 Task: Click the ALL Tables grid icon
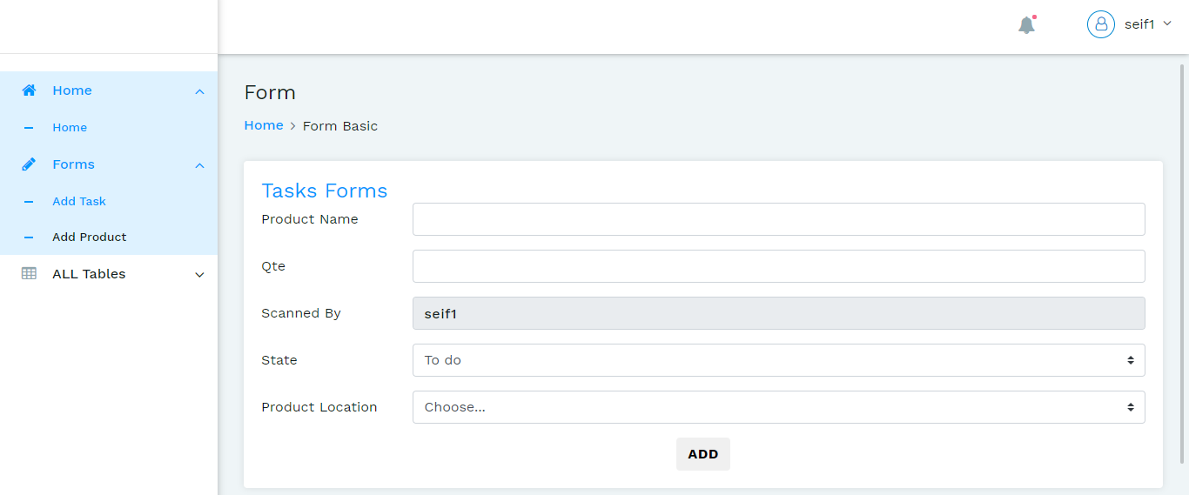pyautogui.click(x=29, y=274)
